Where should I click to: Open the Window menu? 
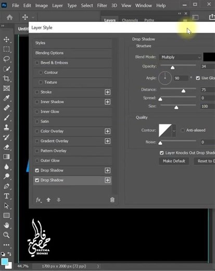144,6
